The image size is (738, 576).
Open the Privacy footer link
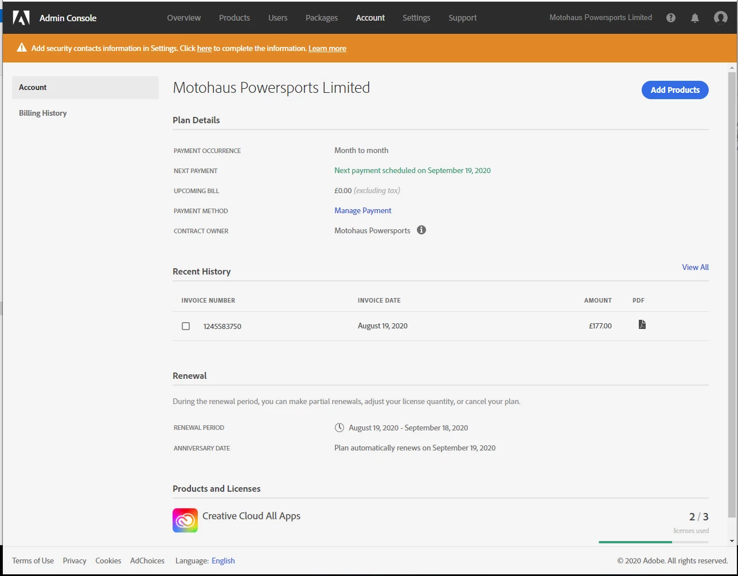[75, 561]
